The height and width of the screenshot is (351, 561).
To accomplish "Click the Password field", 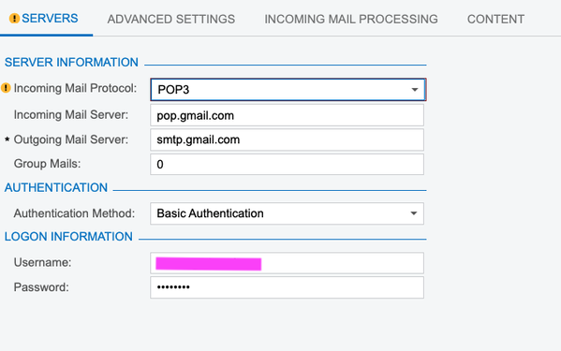I will (287, 287).
